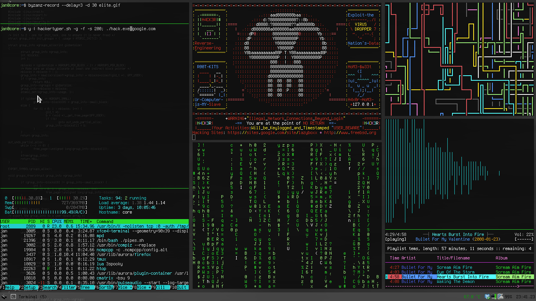536x301 pixels.
Task: Open Dropbox from the system tray
Action: pyautogui.click(x=487, y=297)
